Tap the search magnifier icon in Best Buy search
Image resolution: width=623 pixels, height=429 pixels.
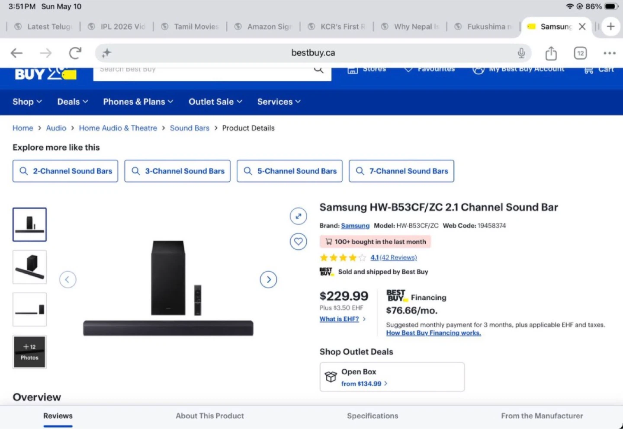pos(318,69)
